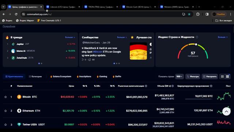Open the Free Cinematic LUTs 1 bookmark
Image resolution: width=234 pixels, height=132 pixels.
(x=49, y=21)
